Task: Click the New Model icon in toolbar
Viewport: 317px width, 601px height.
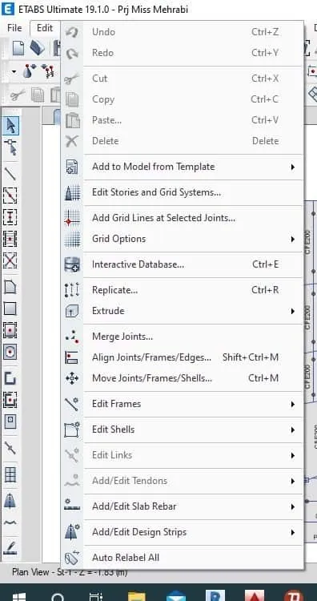Action: (18, 49)
